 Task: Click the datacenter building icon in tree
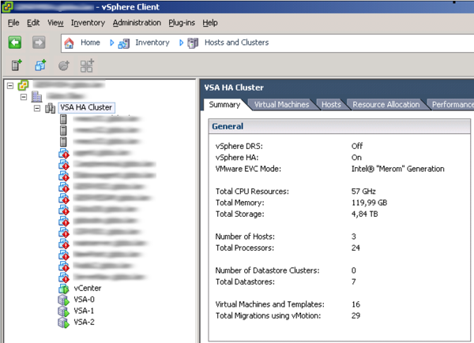[36, 96]
